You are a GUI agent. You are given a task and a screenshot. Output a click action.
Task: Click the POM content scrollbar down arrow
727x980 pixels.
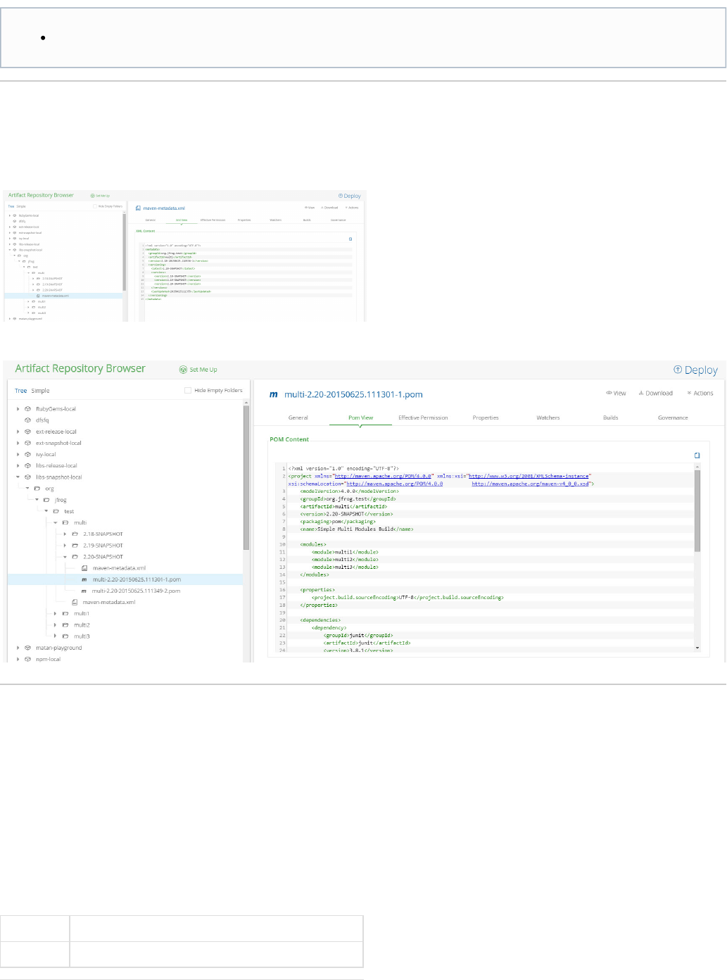click(697, 647)
